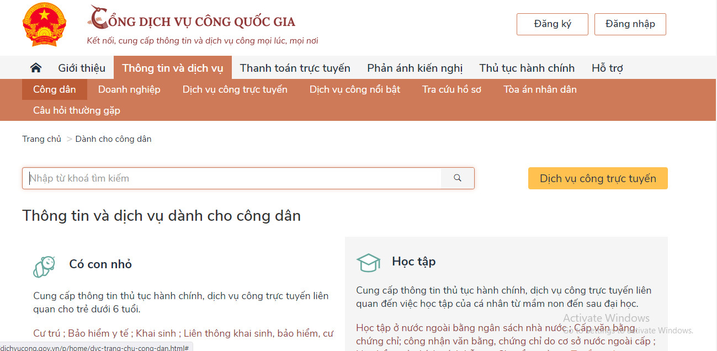Open the Đăng ký registration button
This screenshot has height=351, width=717.
point(552,24)
